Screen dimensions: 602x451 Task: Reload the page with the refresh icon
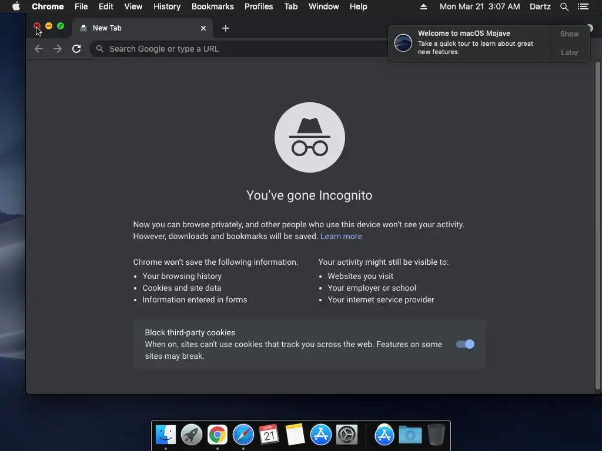[76, 49]
